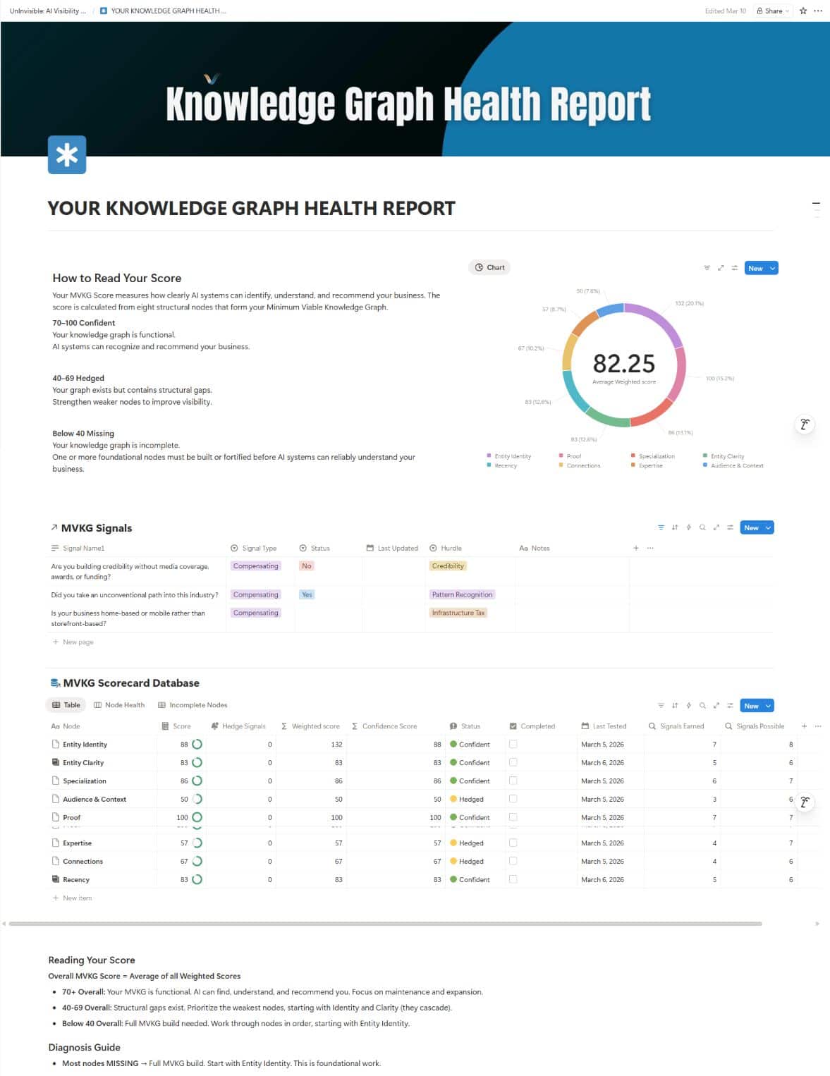Check the Completed box for Entity Identity

click(514, 744)
